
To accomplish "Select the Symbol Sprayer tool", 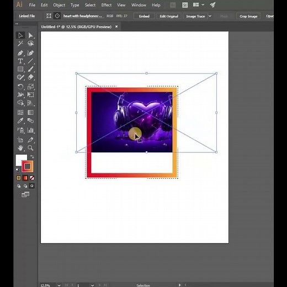I will coord(20,130).
